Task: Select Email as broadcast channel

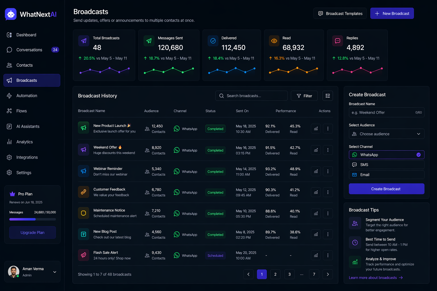Action: click(387, 175)
